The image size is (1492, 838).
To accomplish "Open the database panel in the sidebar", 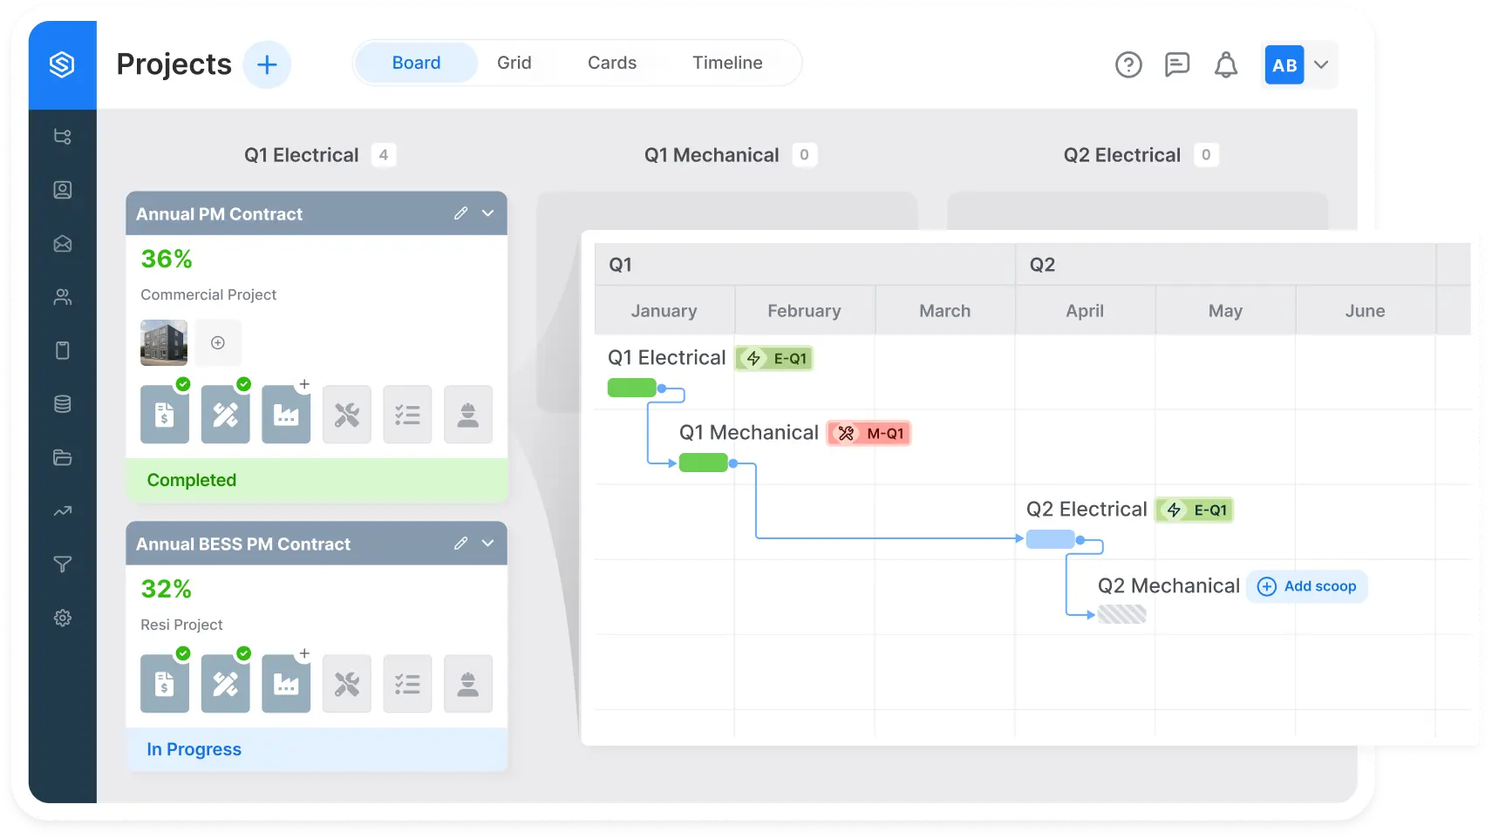I will click(63, 403).
